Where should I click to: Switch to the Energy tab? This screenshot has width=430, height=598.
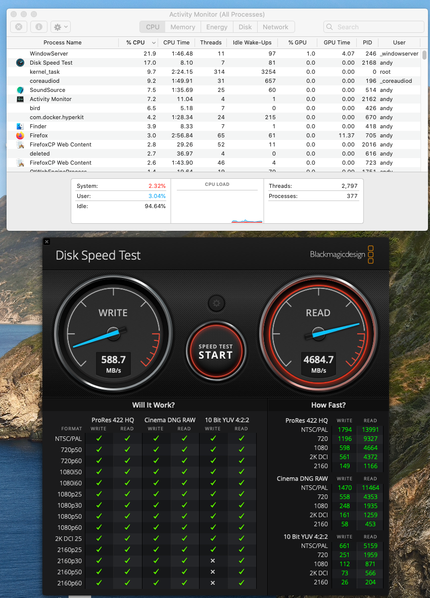(217, 27)
